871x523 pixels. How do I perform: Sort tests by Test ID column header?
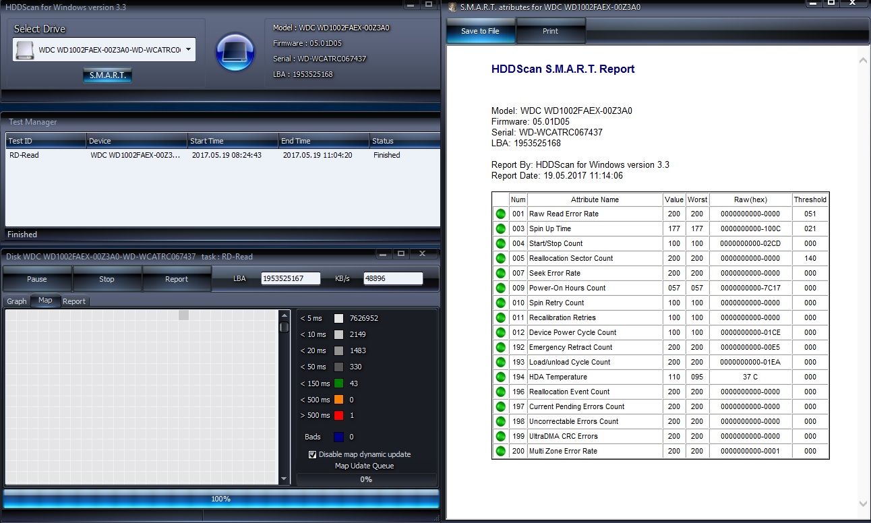[46, 141]
